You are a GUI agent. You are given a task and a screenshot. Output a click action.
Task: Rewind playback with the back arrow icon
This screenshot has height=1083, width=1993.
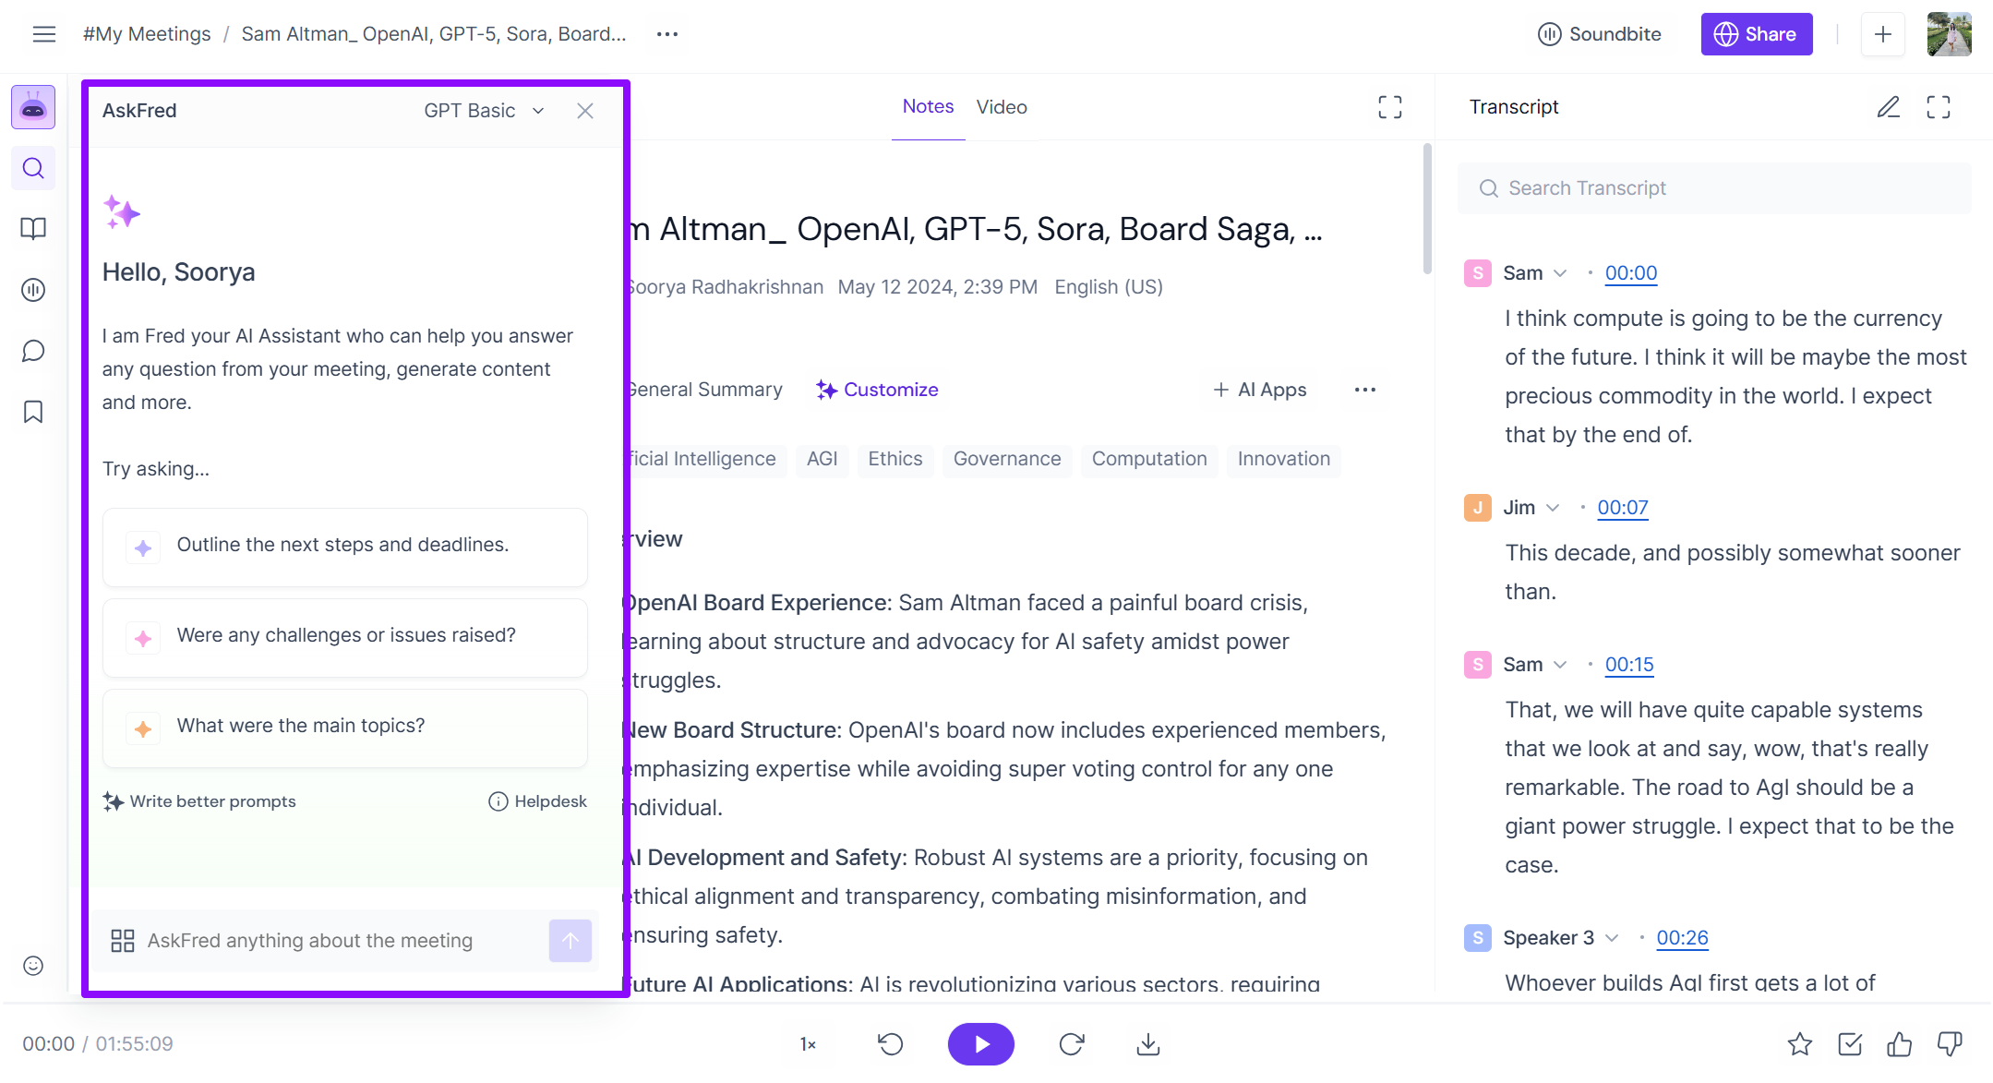click(x=890, y=1044)
